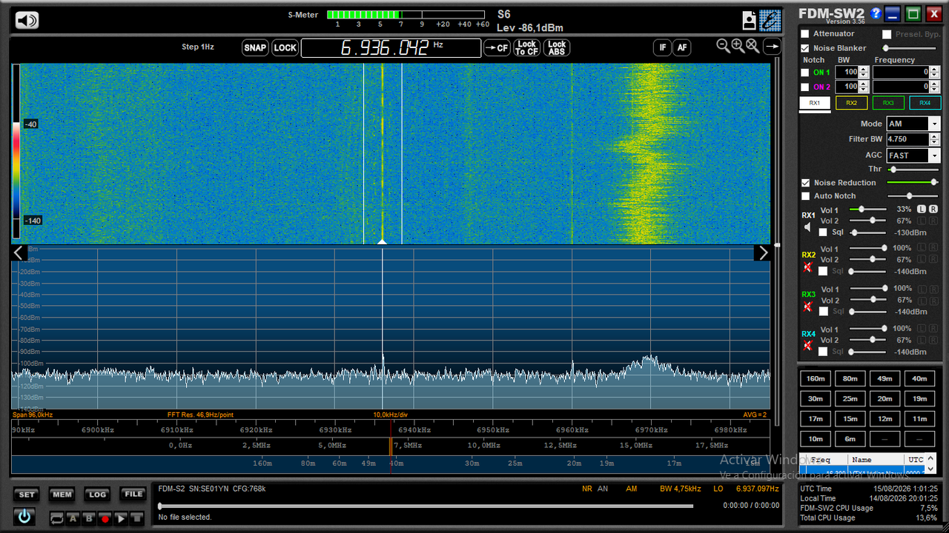The height and width of the screenshot is (533, 949).
Task: Increase notch 1 BW value
Action: pyautogui.click(x=864, y=70)
